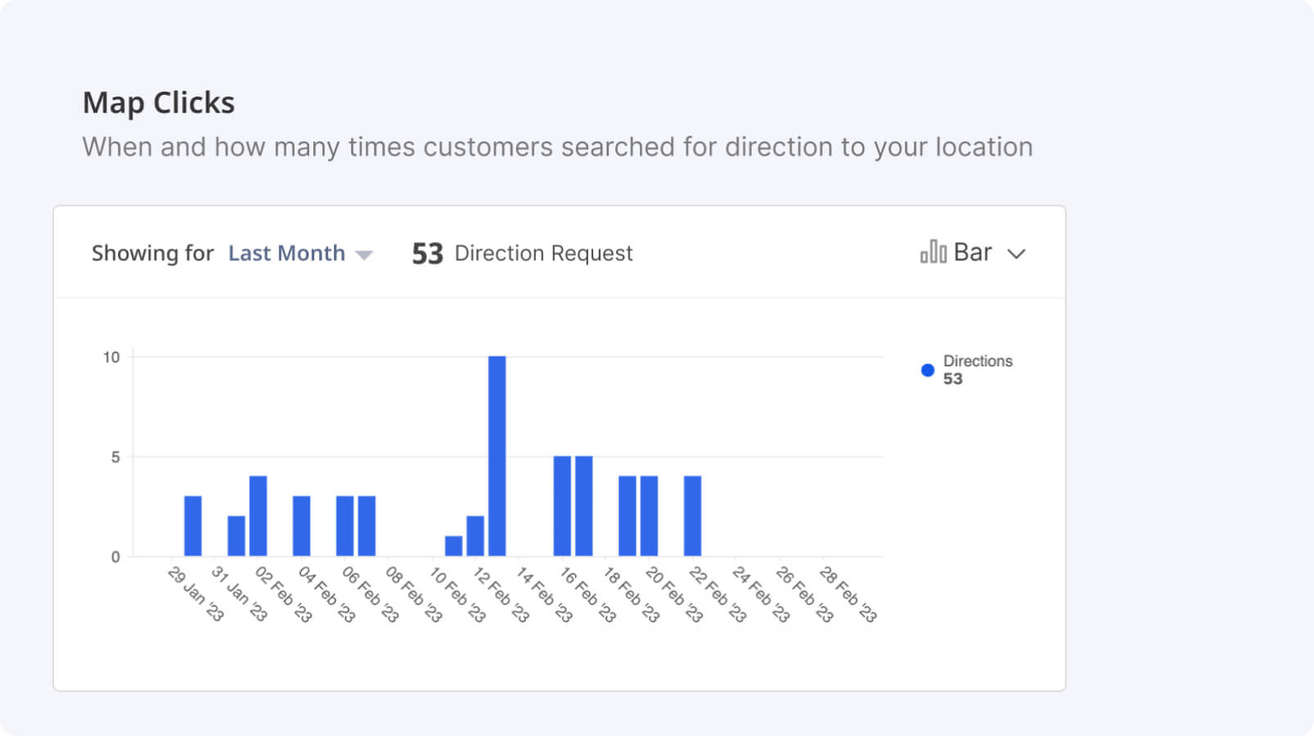1314x736 pixels.
Task: Click the 28 Feb '23 axis label
Action: [x=848, y=595]
